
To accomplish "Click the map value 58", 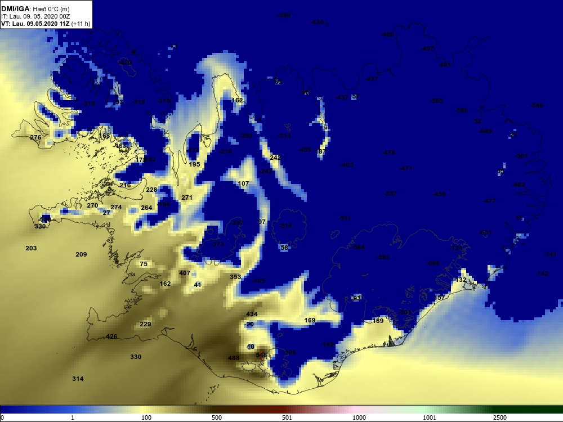I will click(284, 247).
